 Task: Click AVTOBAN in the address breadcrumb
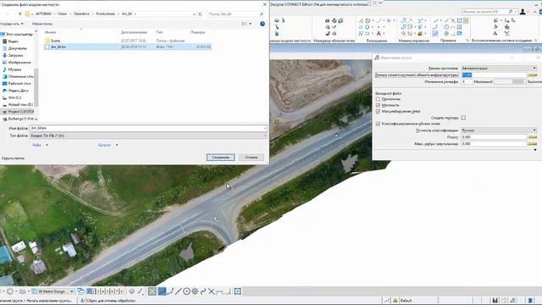[x=43, y=14]
